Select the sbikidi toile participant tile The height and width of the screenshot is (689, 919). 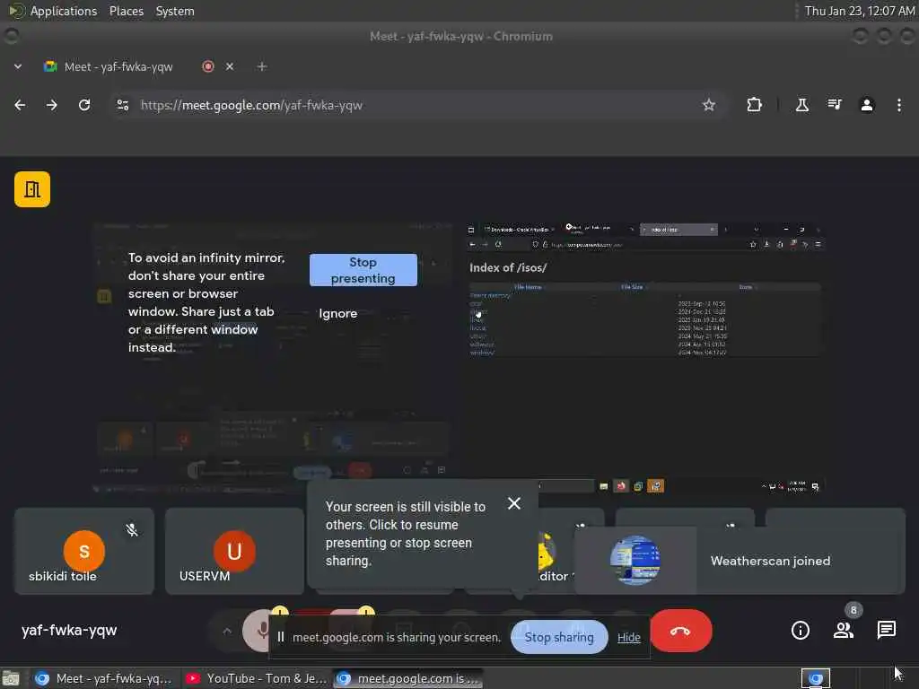(84, 552)
